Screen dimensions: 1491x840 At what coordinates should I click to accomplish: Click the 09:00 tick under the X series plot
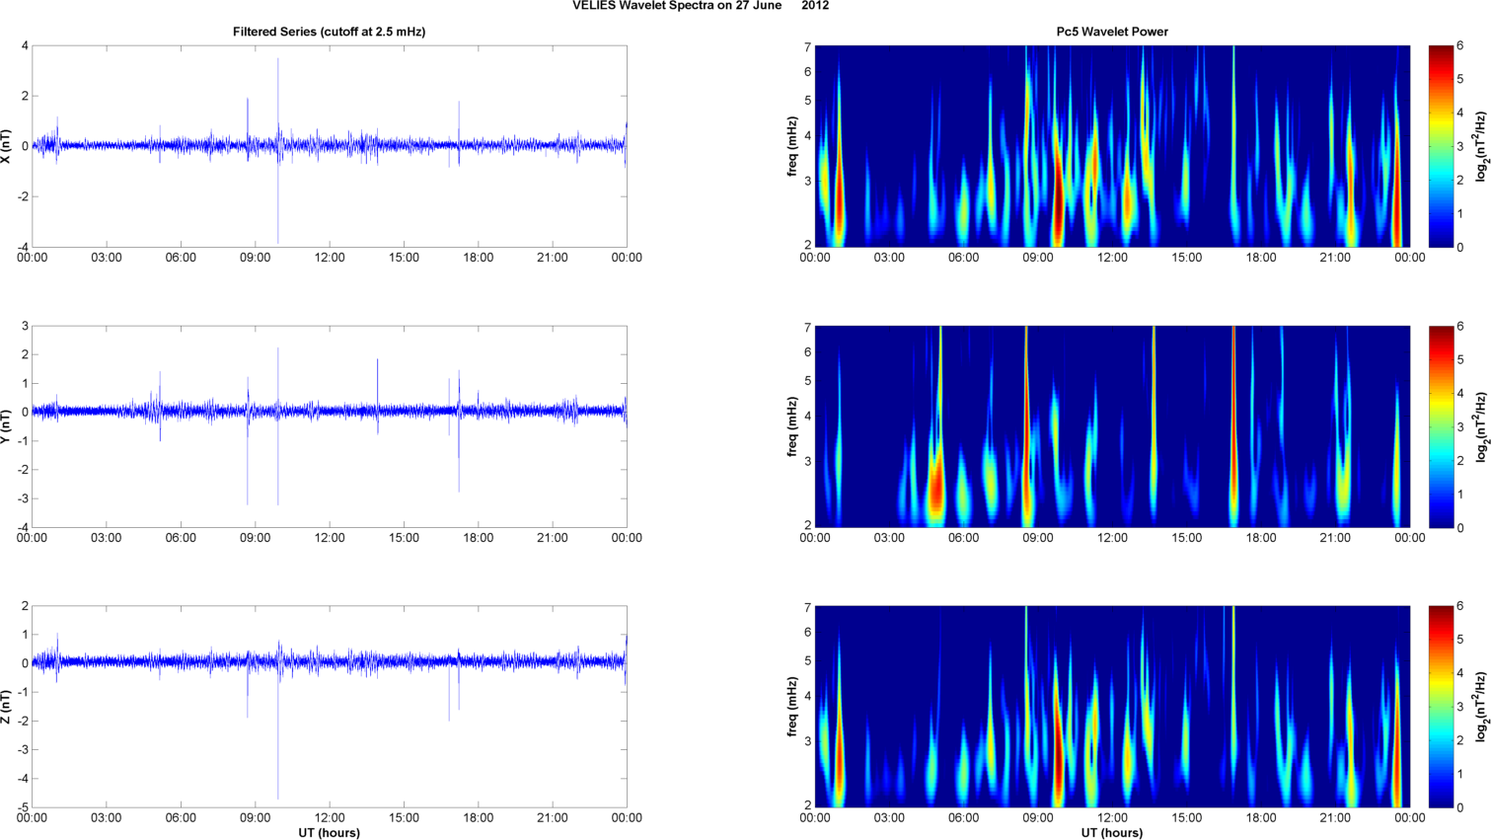click(256, 258)
